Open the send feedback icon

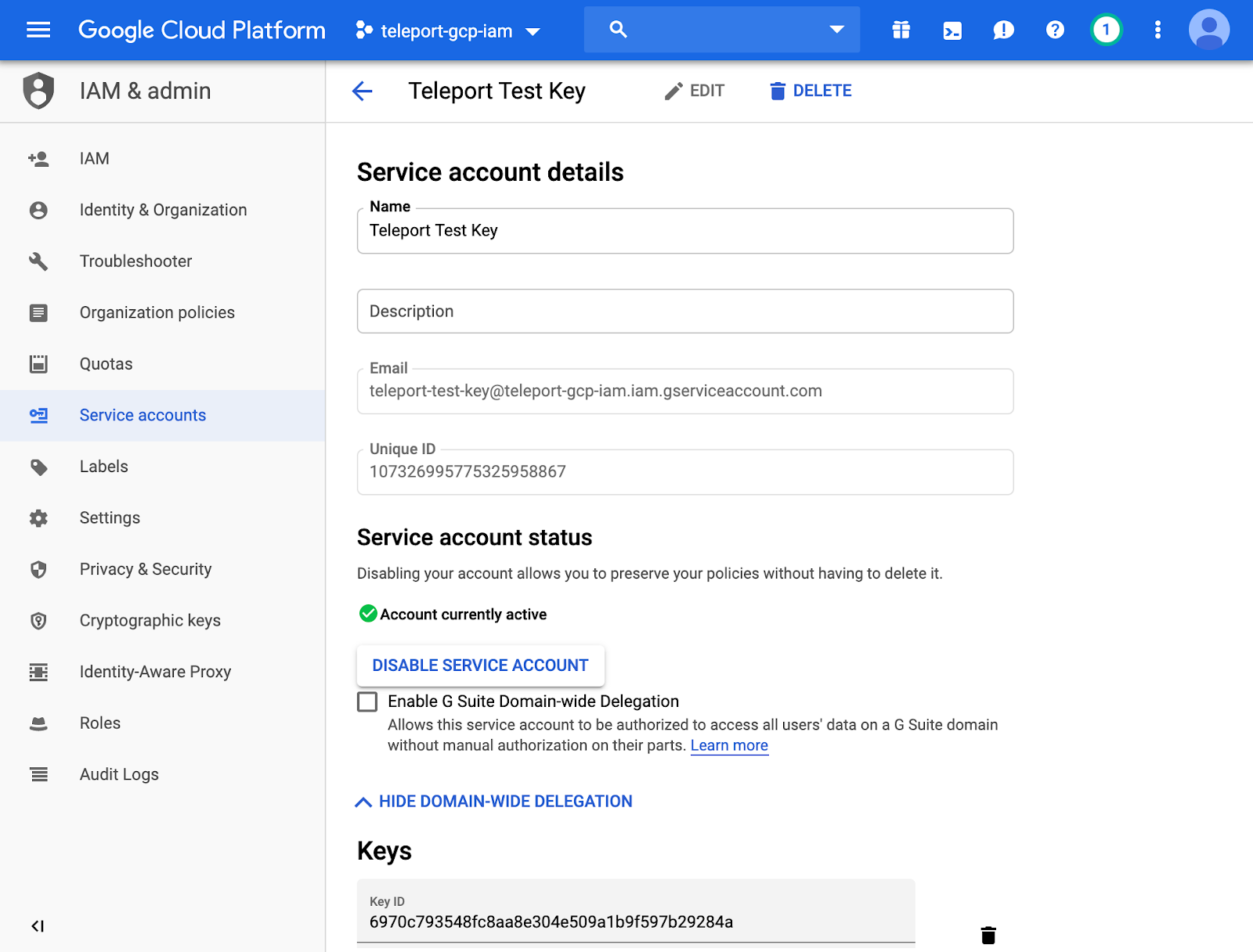(1003, 31)
